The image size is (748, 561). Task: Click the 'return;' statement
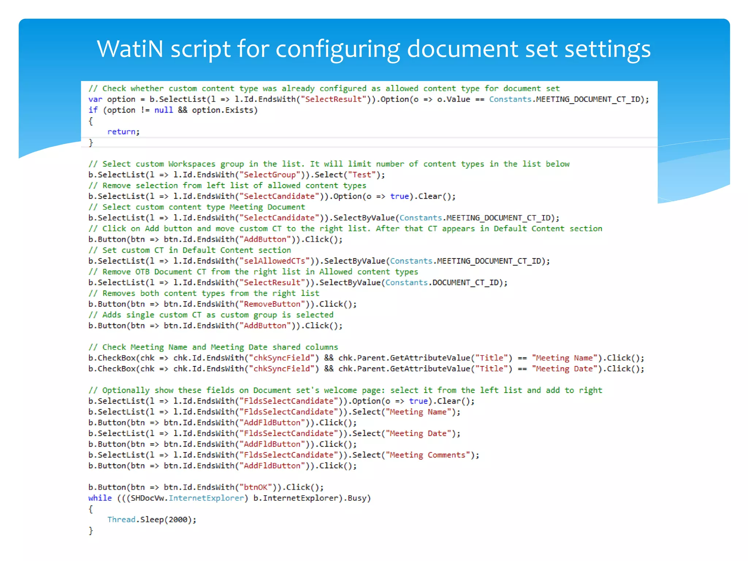[123, 131]
